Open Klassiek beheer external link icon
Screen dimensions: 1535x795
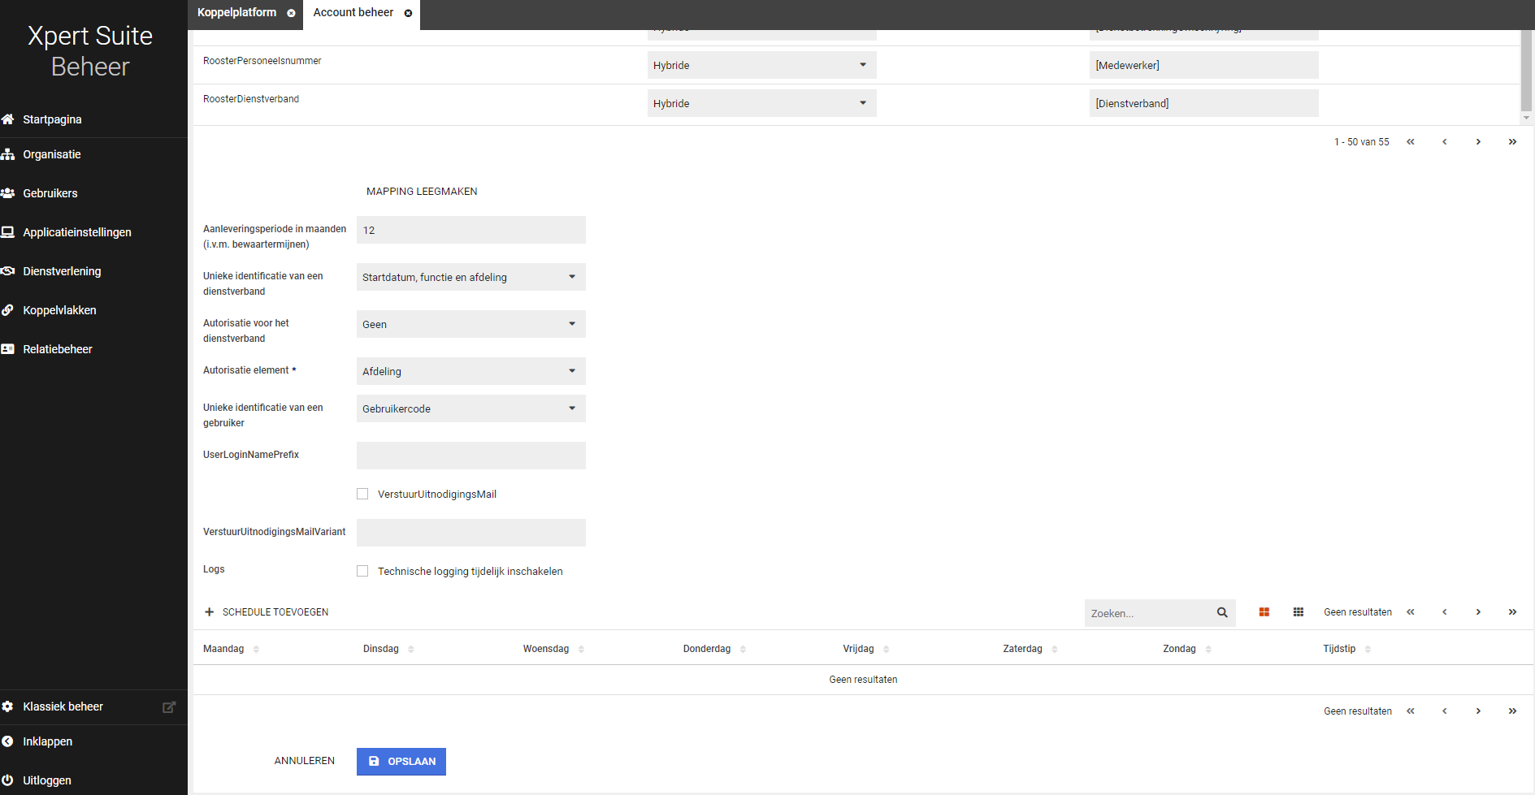tap(169, 707)
